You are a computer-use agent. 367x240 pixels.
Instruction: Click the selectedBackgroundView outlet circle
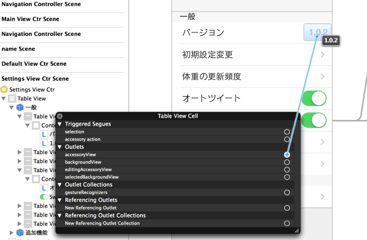[287, 177]
